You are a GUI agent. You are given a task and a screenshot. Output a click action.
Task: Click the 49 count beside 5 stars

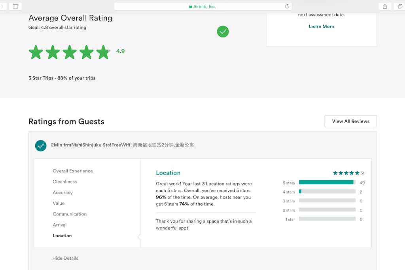pyautogui.click(x=362, y=183)
